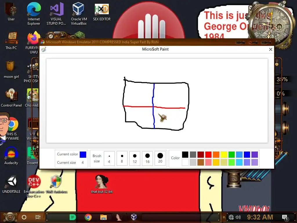Click the Cortana circle on taskbar
Screen dimensions: 297x223
tap(24, 217)
